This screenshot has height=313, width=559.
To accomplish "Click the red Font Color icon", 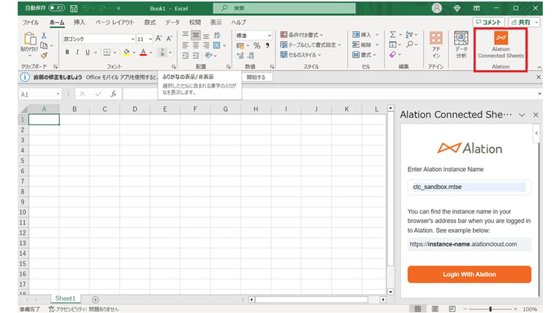I will tap(143, 53).
